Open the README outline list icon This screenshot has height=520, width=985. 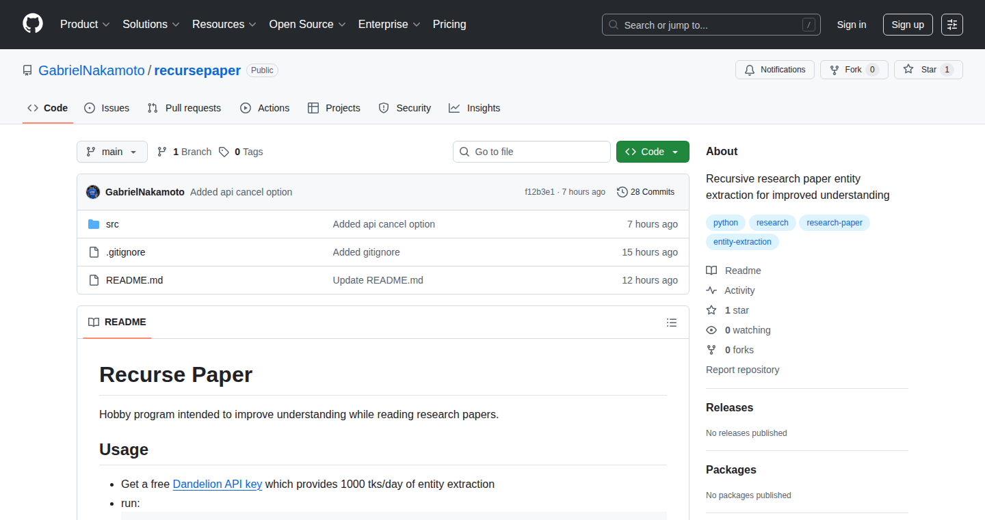pyautogui.click(x=672, y=323)
